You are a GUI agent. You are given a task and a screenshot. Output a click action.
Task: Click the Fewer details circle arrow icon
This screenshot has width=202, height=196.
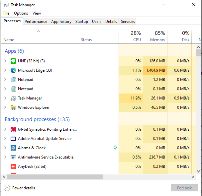pos(7,188)
